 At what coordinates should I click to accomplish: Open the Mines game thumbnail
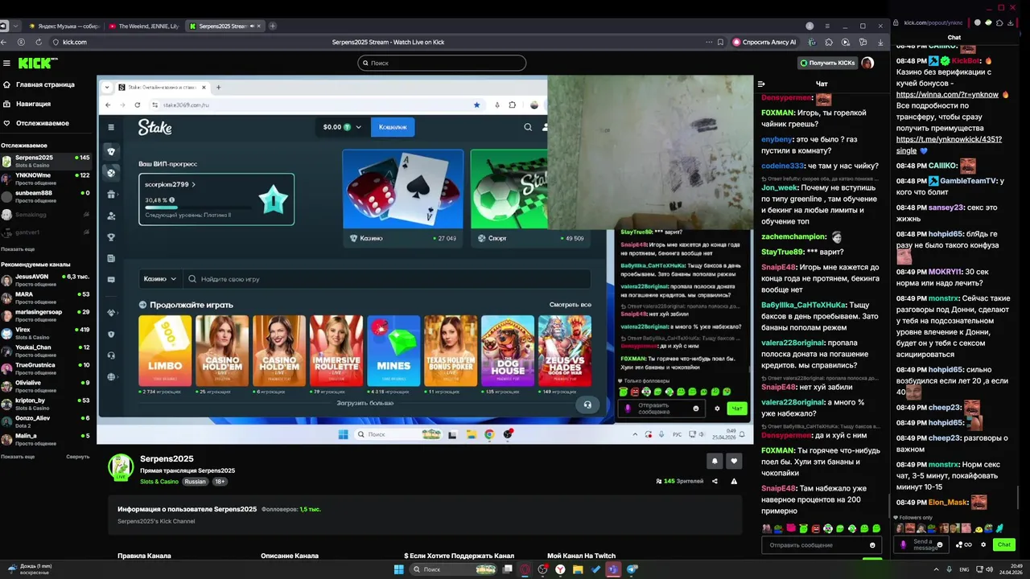click(393, 351)
